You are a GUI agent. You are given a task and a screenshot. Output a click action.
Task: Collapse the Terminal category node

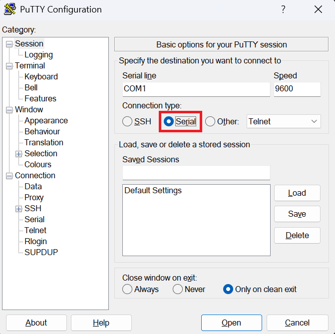[9, 66]
